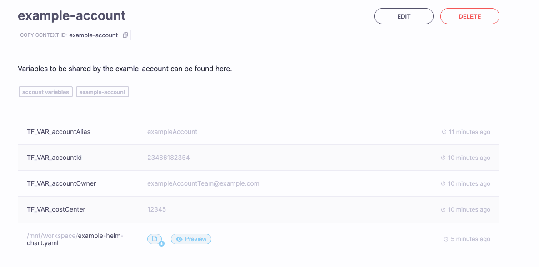Preview the example-helm-chart.yaml contents
Viewport: 539px width, 267px height.
pyautogui.click(x=191, y=239)
